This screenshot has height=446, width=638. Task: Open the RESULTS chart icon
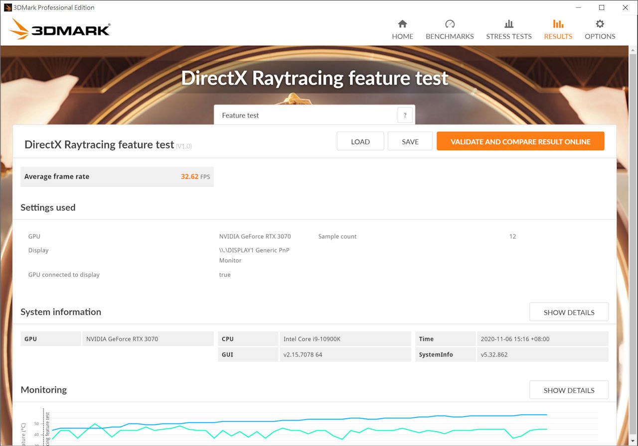pyautogui.click(x=558, y=24)
